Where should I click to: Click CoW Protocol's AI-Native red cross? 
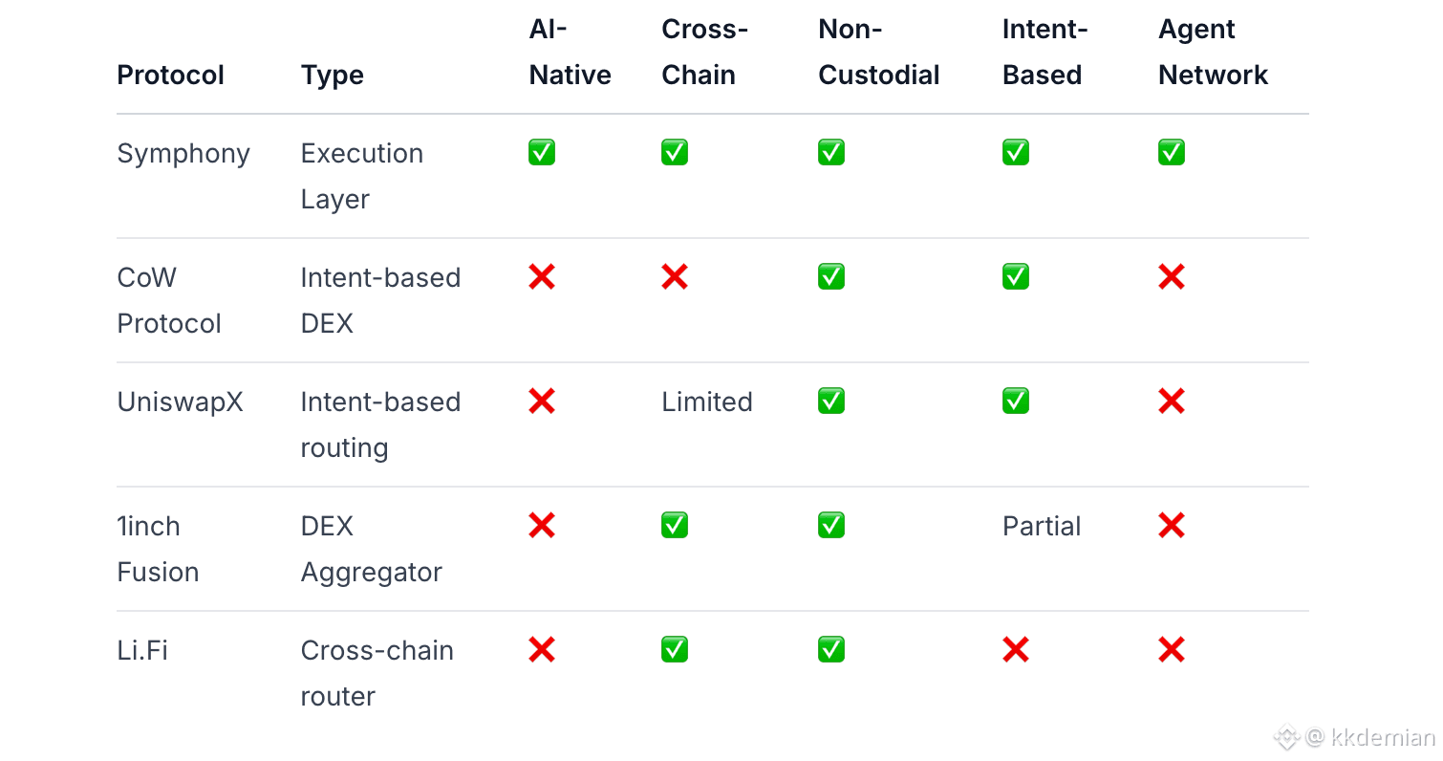pos(542,277)
